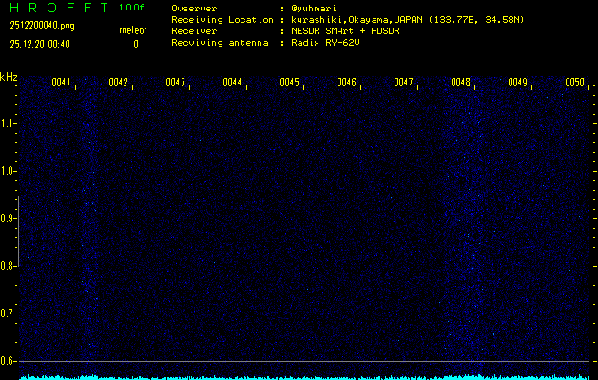Click the 0046 time marker

[x=346, y=83]
